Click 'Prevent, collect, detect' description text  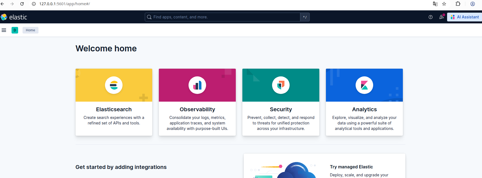[x=281, y=123]
